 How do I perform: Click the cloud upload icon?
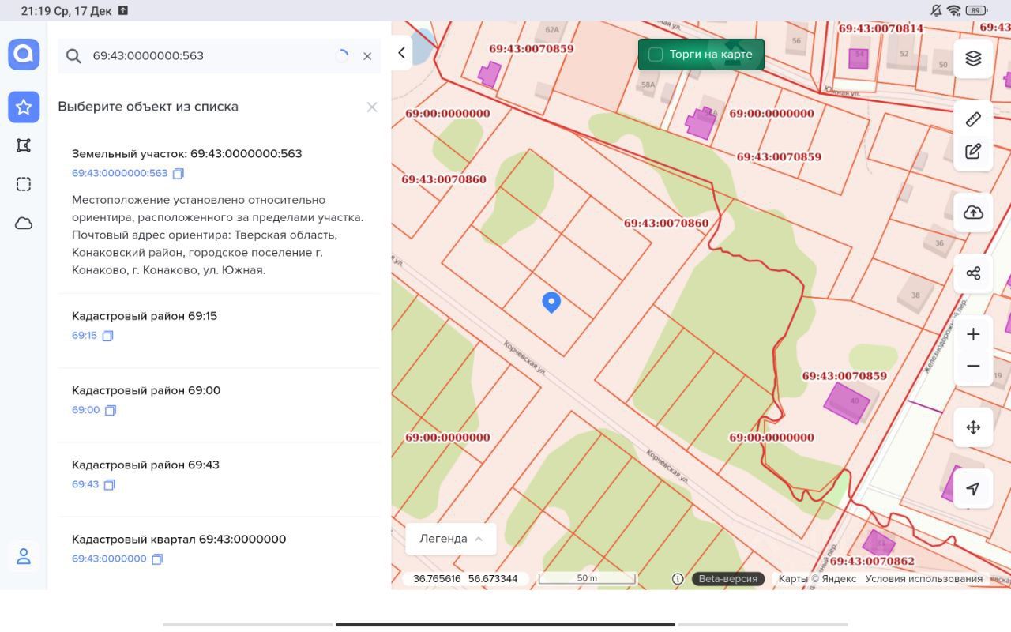click(973, 213)
